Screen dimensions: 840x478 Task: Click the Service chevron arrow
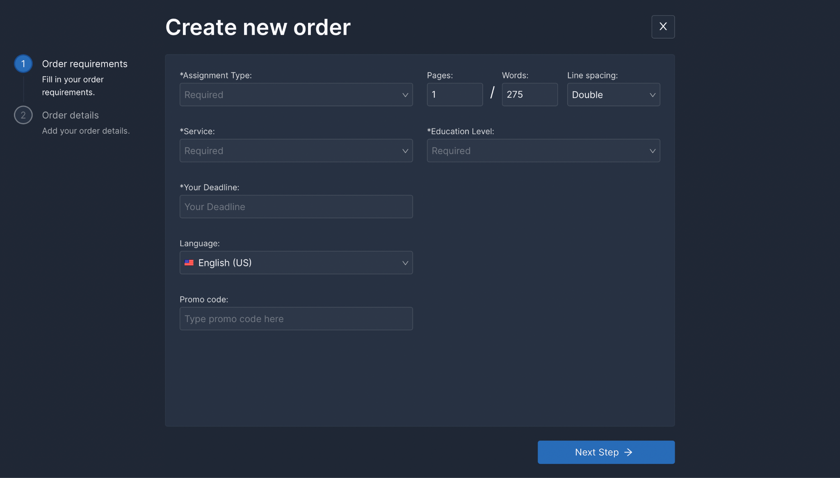(x=405, y=151)
